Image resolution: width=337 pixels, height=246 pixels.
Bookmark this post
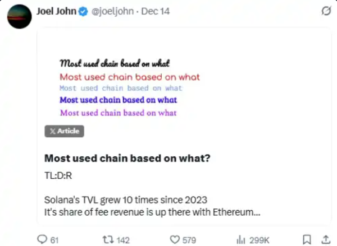(307, 239)
